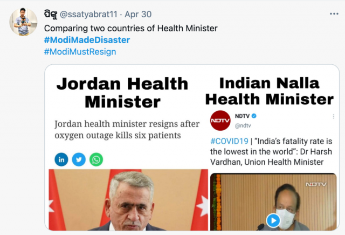Click the Twitter bird share icon
Viewport: 345px width, 235px height.
pyautogui.click(x=79, y=159)
